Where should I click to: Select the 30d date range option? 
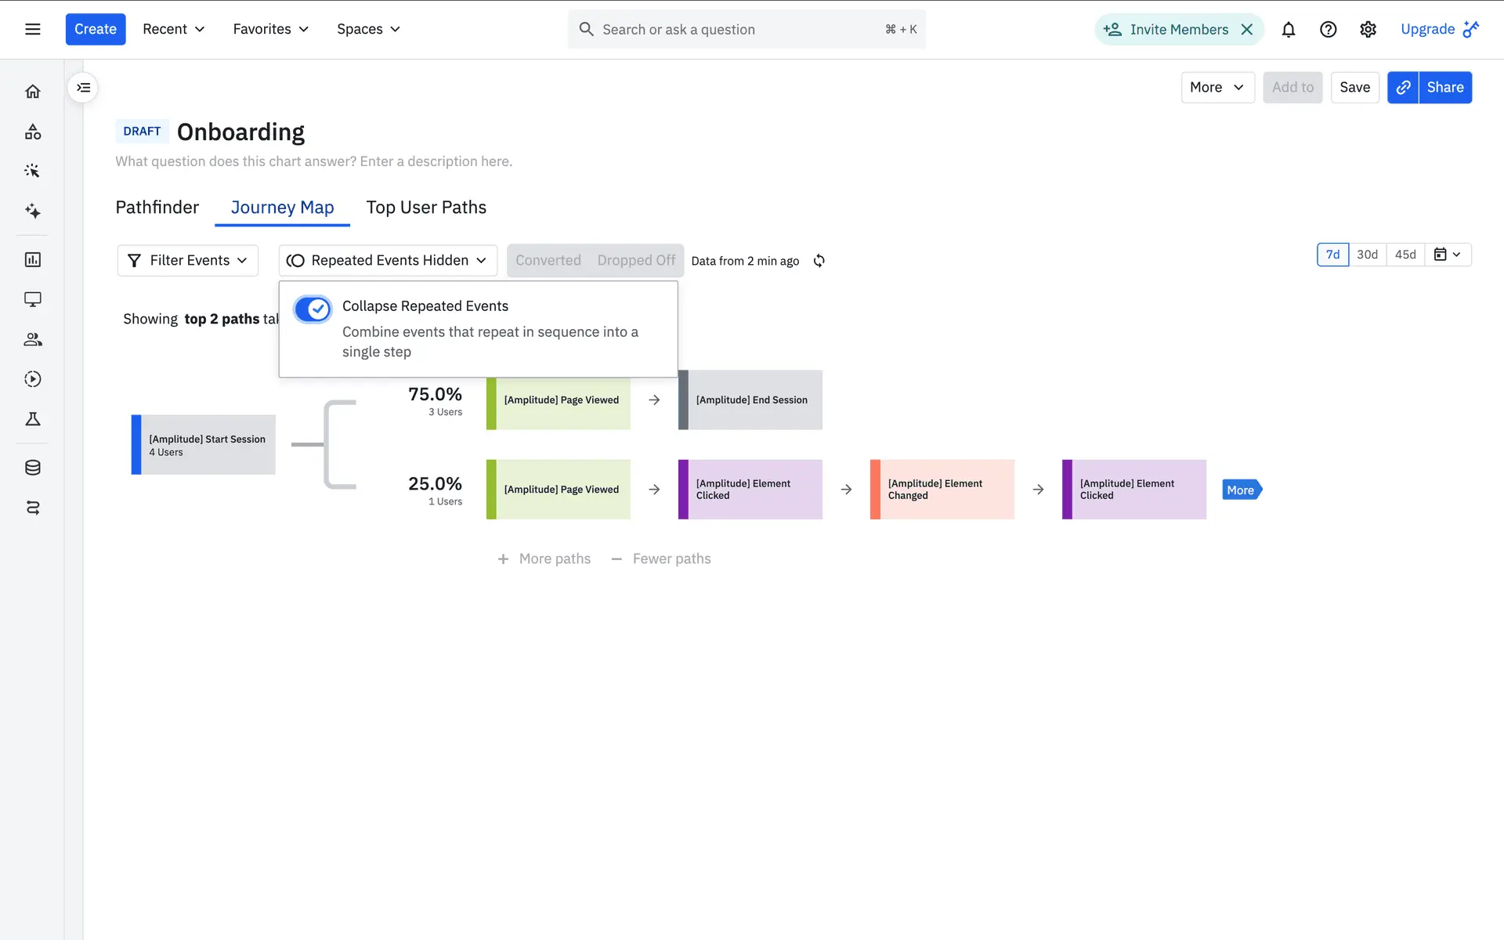click(x=1367, y=255)
